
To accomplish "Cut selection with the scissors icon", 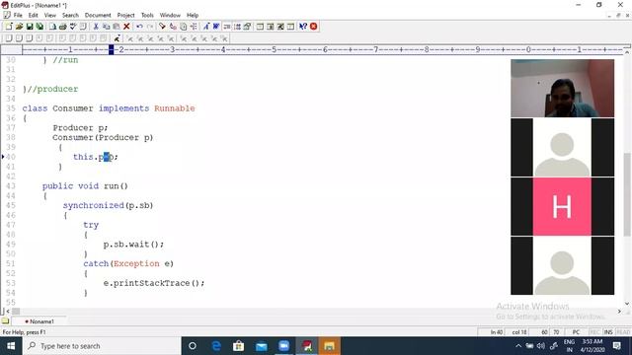I will [x=96, y=27].
